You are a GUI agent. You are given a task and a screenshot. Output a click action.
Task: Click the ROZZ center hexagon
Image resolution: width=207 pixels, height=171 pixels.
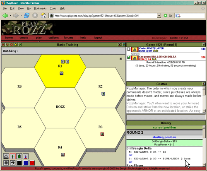(x=60, y=108)
